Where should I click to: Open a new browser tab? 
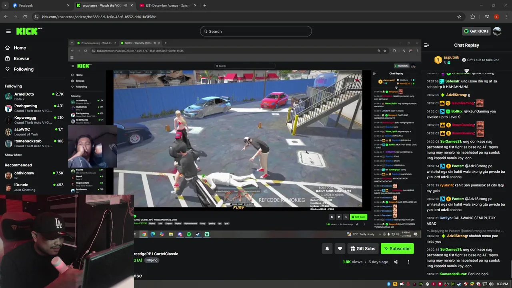tap(205, 6)
